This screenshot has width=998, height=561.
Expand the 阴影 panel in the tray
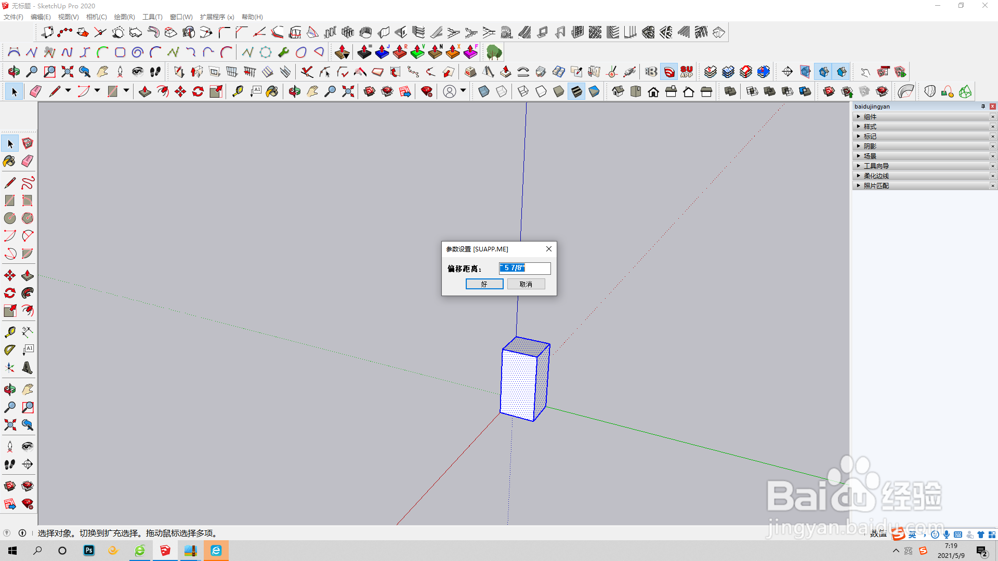click(870, 146)
